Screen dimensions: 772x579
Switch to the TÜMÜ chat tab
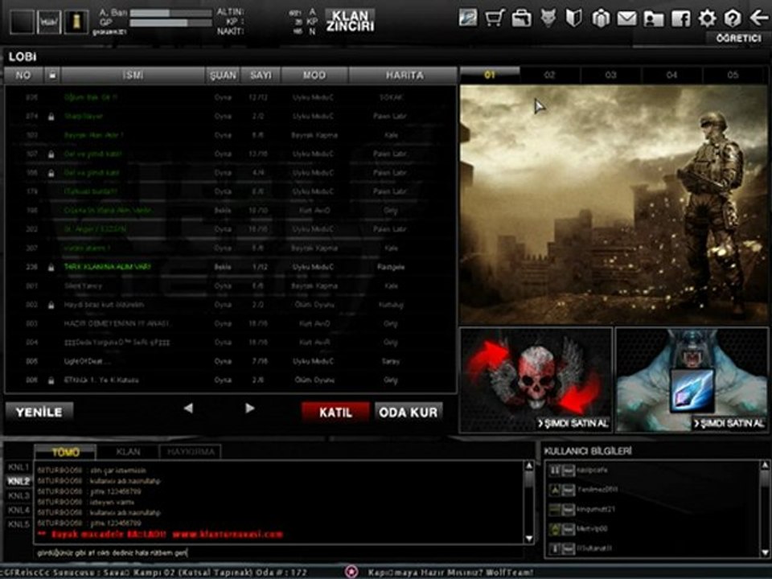65,452
